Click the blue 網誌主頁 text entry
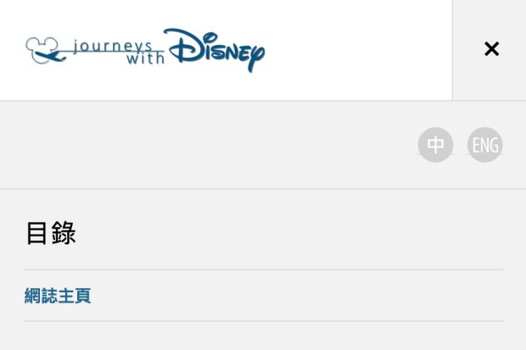Viewport: 526px width, 350px height. pyautogui.click(x=58, y=296)
